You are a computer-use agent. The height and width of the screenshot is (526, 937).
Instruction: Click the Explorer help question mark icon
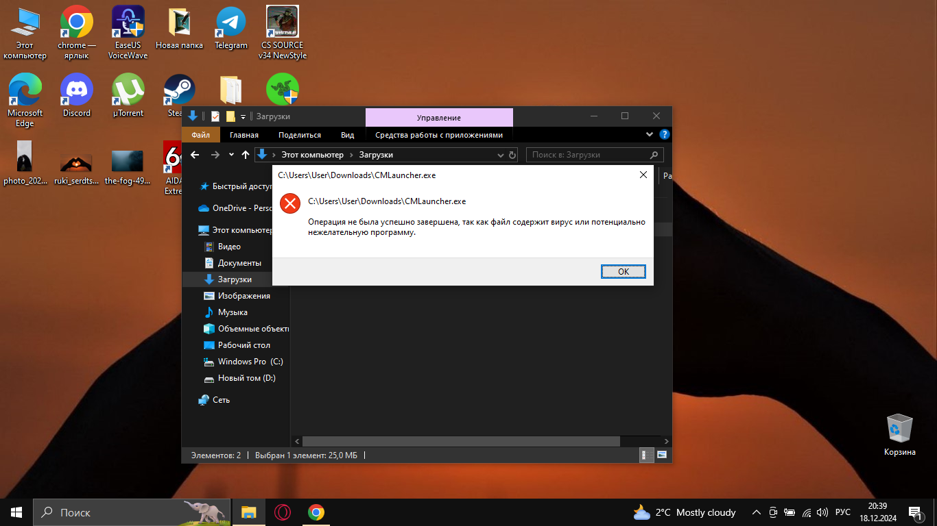(664, 135)
